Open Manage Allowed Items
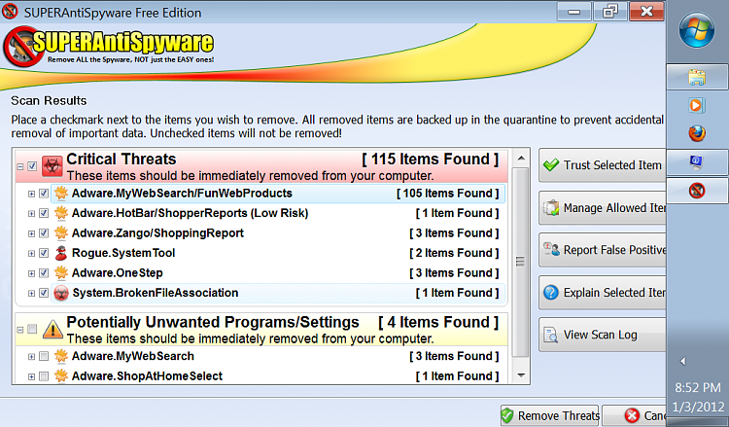The image size is (729, 427). click(x=602, y=208)
